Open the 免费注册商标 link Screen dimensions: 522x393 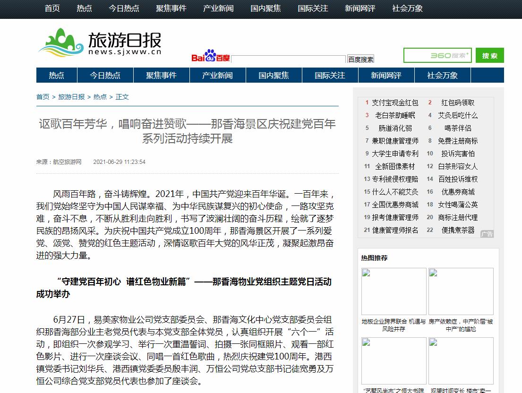click(x=458, y=141)
